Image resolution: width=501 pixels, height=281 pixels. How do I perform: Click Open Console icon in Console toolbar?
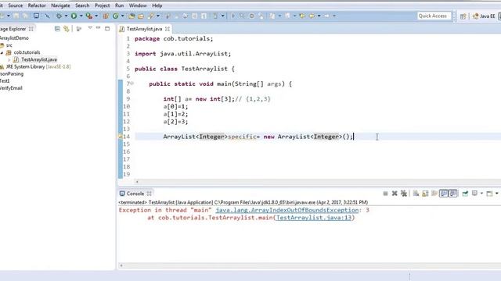click(x=489, y=194)
